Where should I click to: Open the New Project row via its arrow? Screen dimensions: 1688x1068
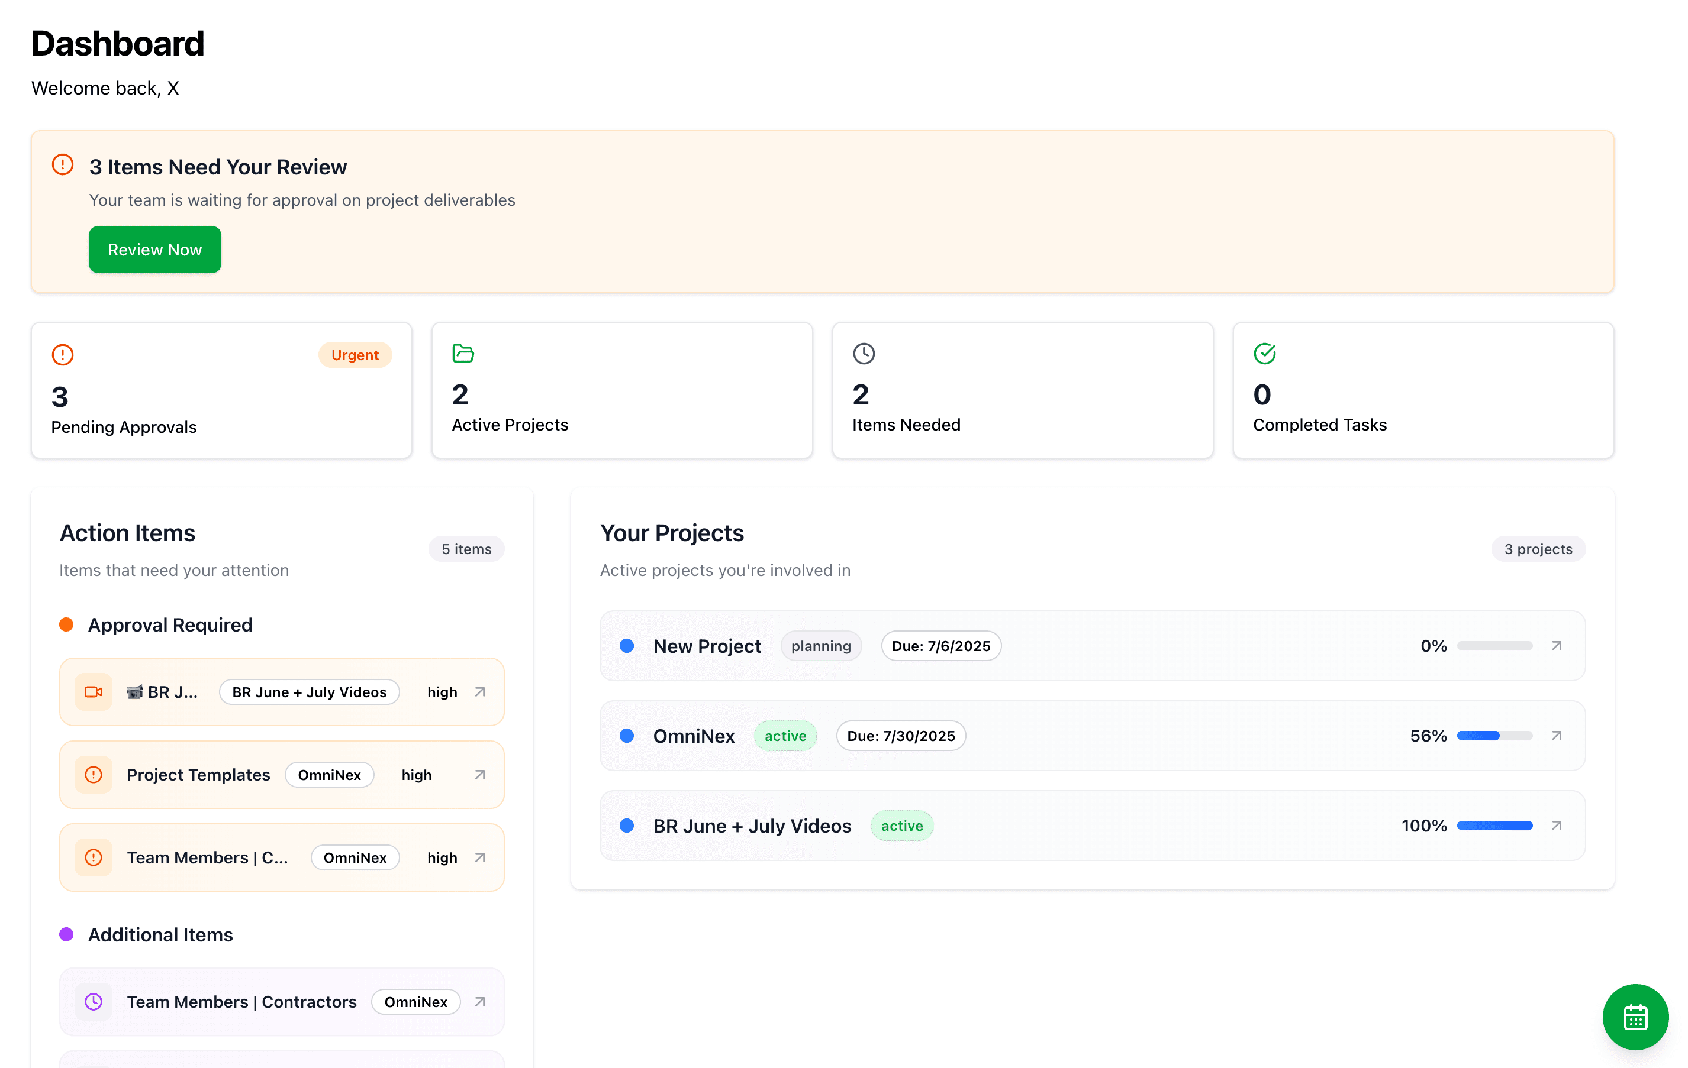click(x=1556, y=646)
